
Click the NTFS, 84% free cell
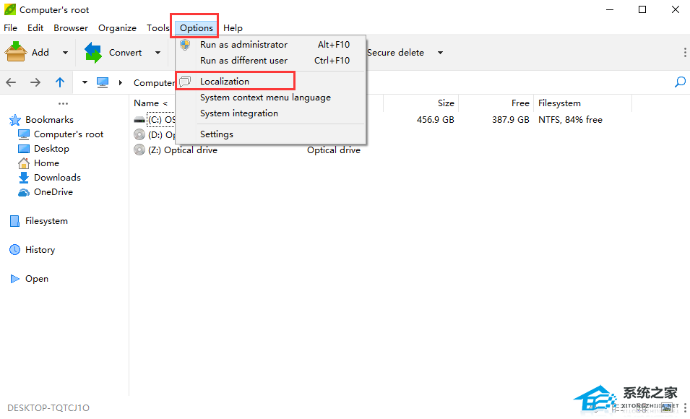coord(570,120)
